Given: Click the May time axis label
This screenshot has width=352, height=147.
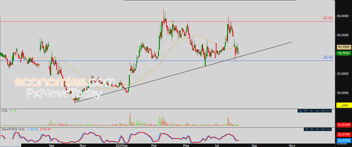Looking at the screenshot, I should click(186, 145).
